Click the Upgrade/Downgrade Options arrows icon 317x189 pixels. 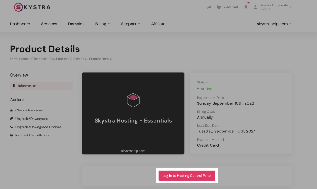11,127
